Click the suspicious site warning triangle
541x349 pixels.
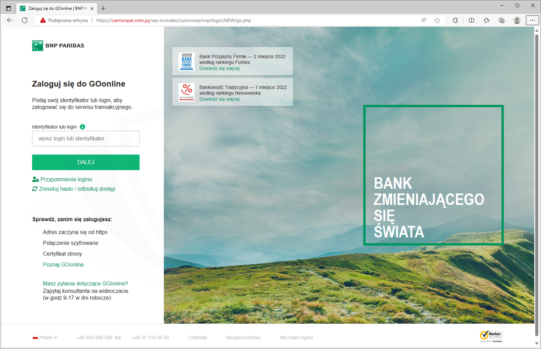point(43,21)
